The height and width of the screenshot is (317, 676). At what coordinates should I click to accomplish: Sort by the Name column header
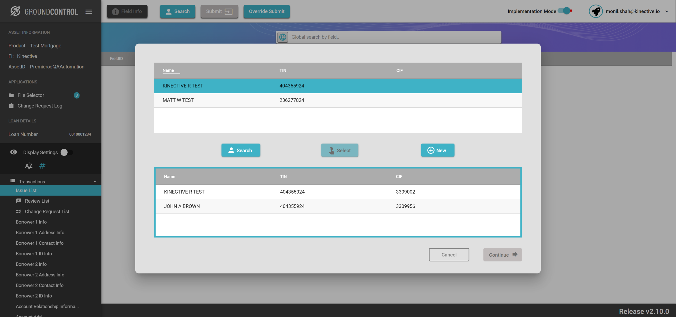[168, 70]
